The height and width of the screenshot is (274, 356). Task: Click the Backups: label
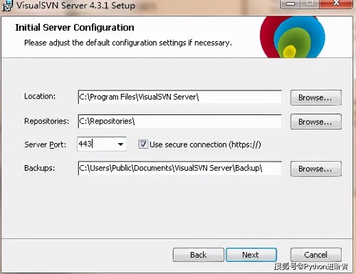[x=40, y=169]
